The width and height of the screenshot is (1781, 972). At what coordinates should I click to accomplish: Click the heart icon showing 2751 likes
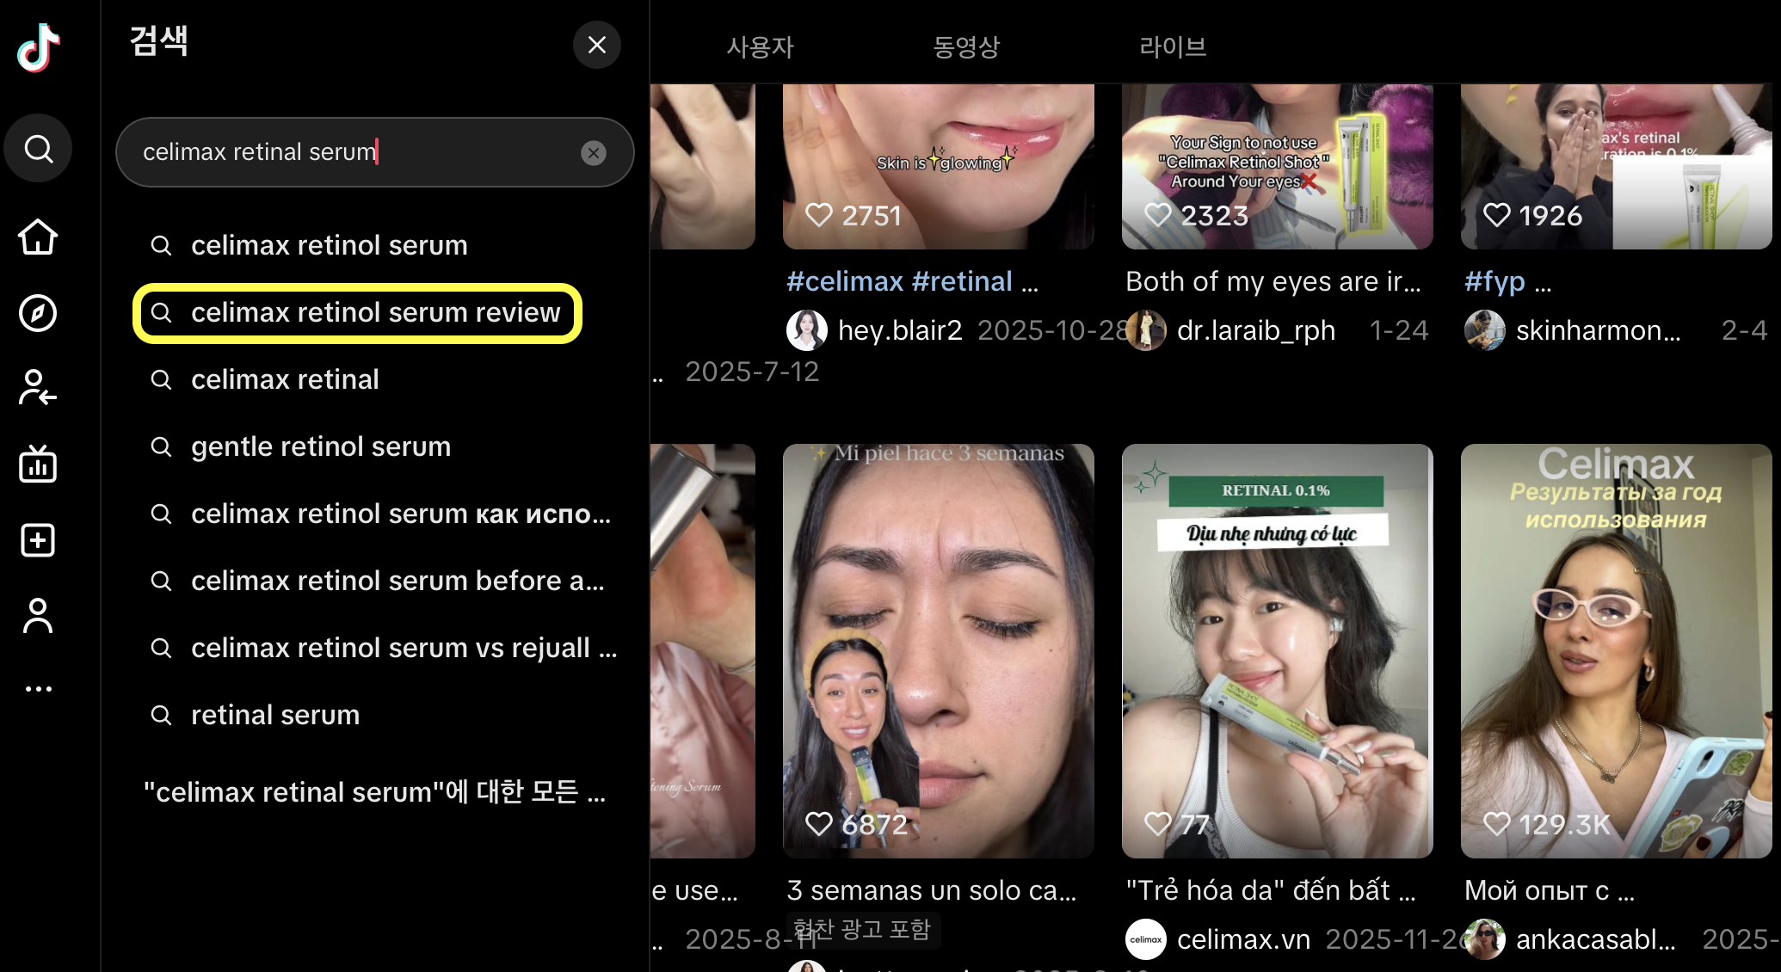819,214
